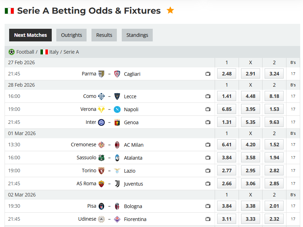Screen dimensions: 303x227
Task: Click the Bologna club crest
Action: coord(117,206)
